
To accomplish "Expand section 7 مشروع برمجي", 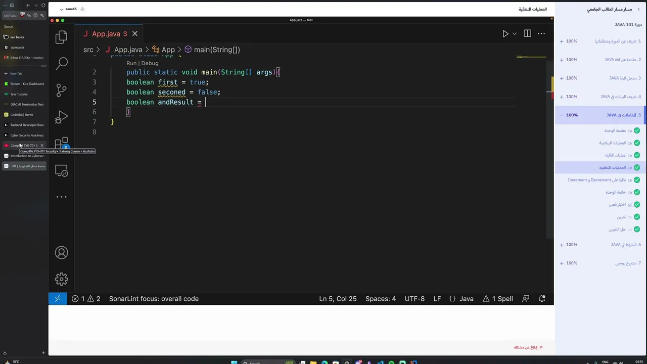I will [562, 263].
